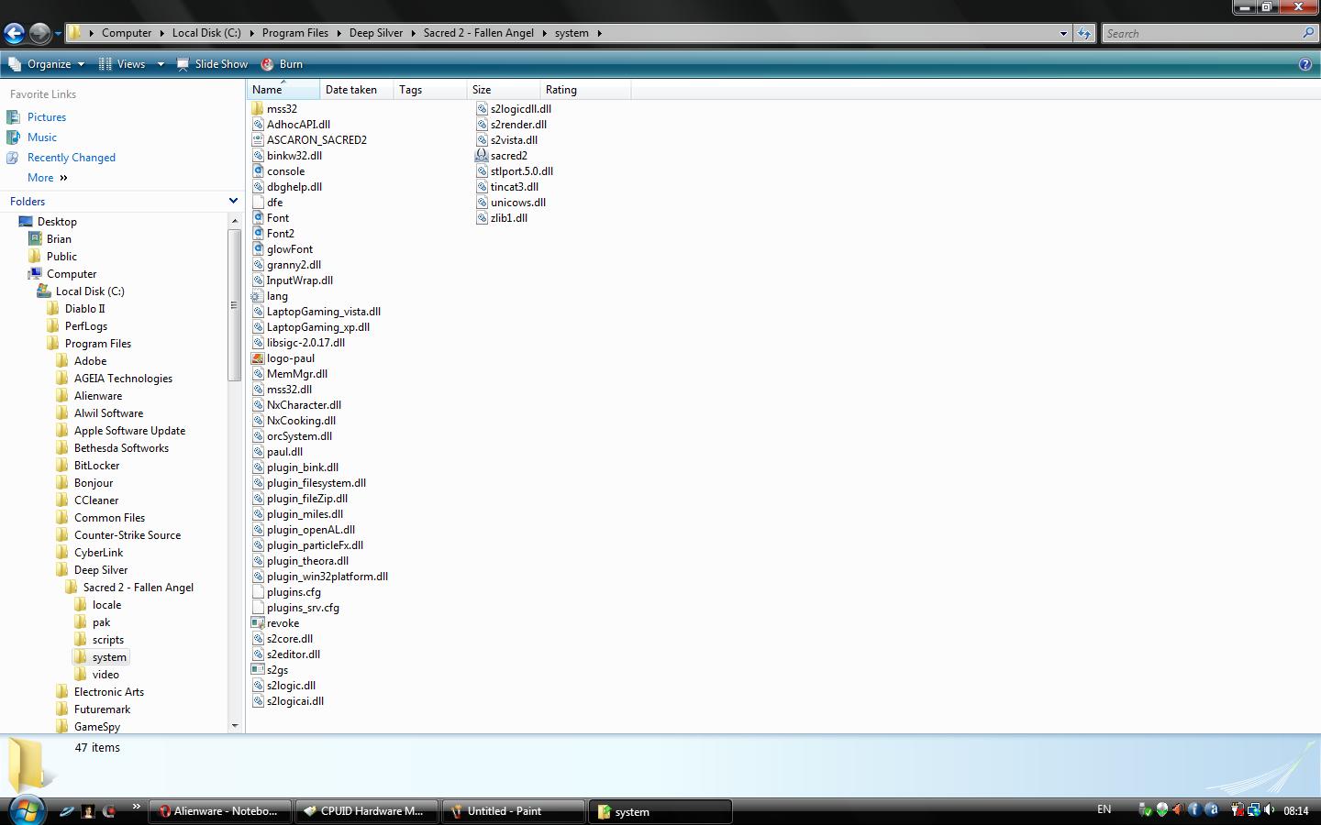Open the Views dropdown arrow
The height and width of the screenshot is (825, 1321).
click(x=160, y=64)
